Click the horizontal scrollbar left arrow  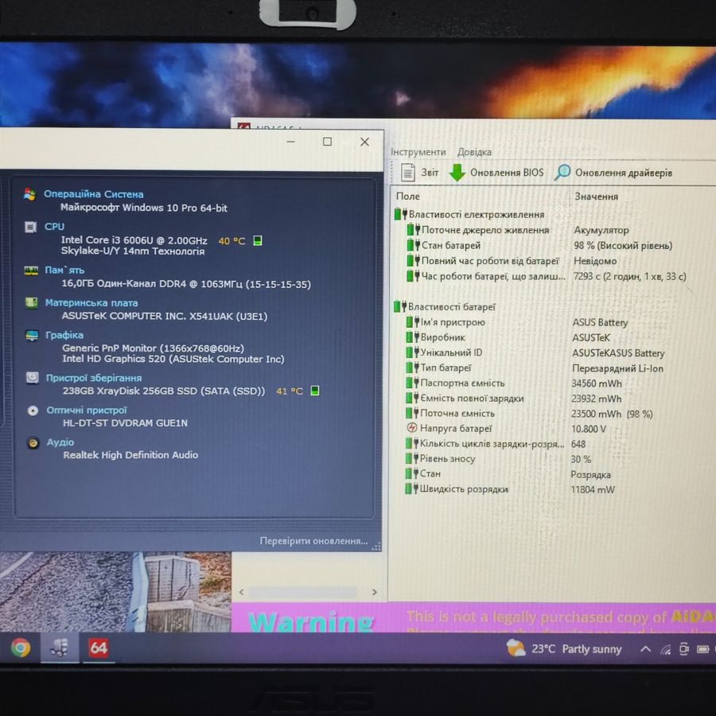point(242,592)
